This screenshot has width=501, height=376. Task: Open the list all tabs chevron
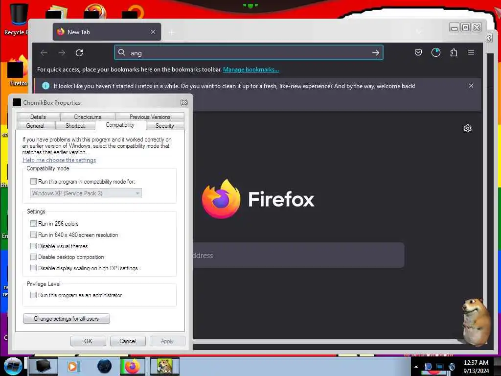pos(419,32)
